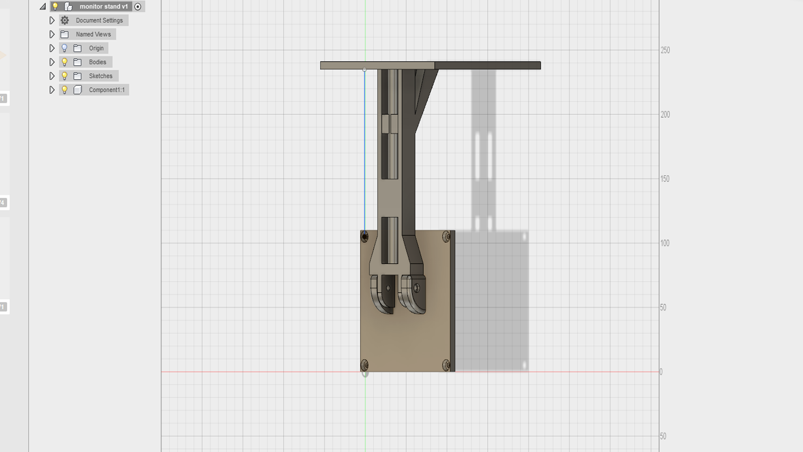803x452 pixels.
Task: Click the Bodies folder icon
Action: coord(77,62)
